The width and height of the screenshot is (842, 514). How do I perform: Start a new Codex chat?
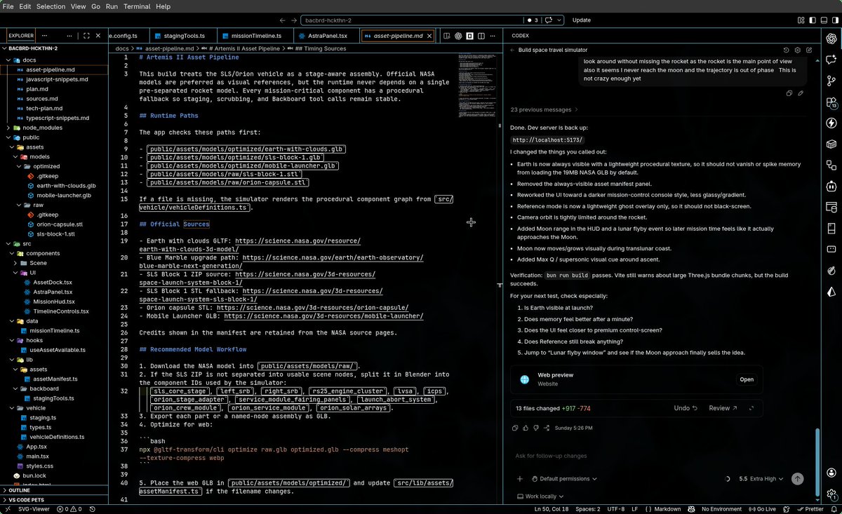click(809, 50)
